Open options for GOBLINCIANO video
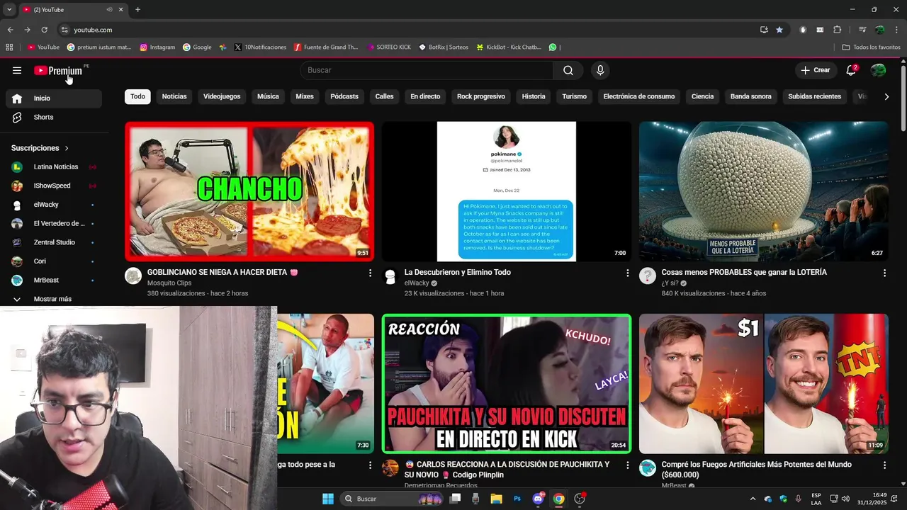 (x=370, y=273)
